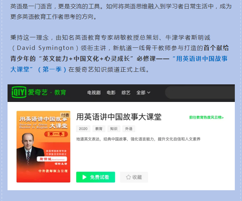Click the 免费试看 button
This screenshot has width=242, height=201.
pyautogui.click(x=96, y=177)
